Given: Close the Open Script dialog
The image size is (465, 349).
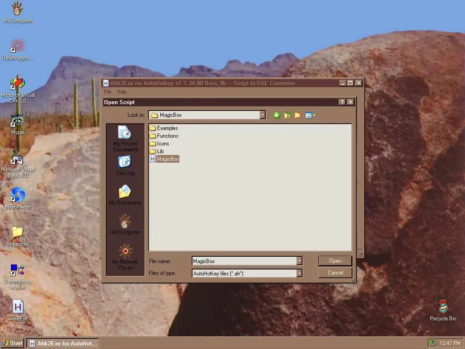Looking at the screenshot, I should coord(350,102).
